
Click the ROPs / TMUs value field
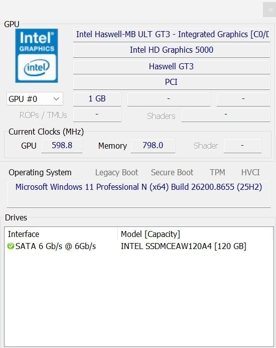tap(97, 114)
